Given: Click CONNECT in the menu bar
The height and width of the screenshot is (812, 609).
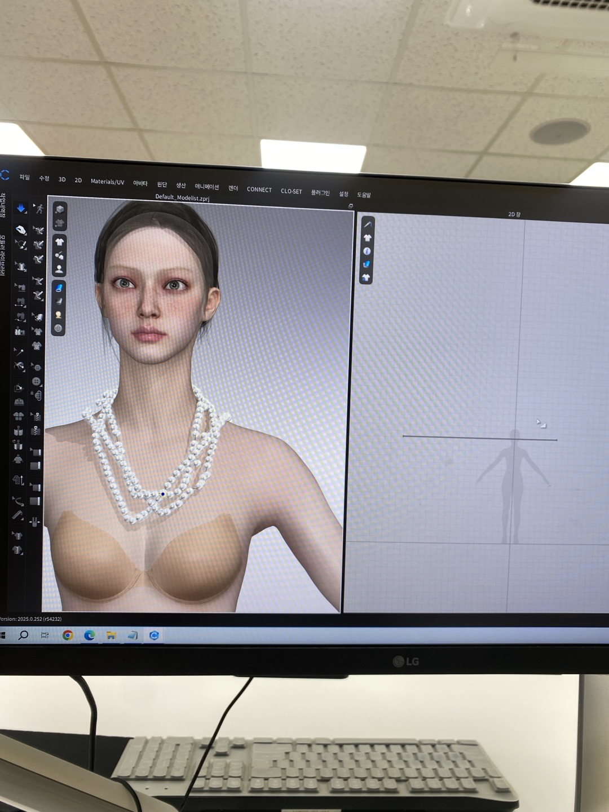Looking at the screenshot, I should point(259,189).
